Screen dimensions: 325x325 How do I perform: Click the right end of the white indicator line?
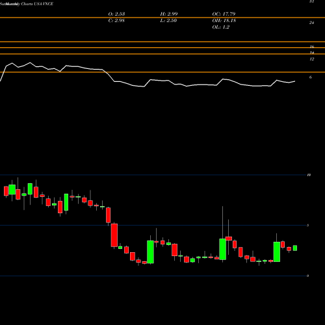294,81
